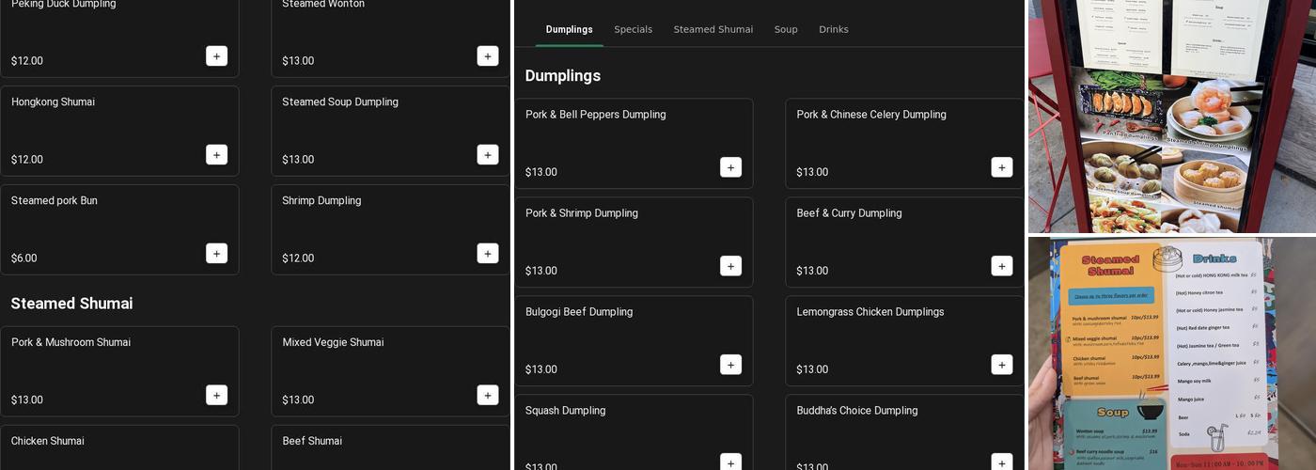This screenshot has width=1316, height=470.
Task: Add Mixed Veggie Shumai via plus icon
Action: [487, 396]
